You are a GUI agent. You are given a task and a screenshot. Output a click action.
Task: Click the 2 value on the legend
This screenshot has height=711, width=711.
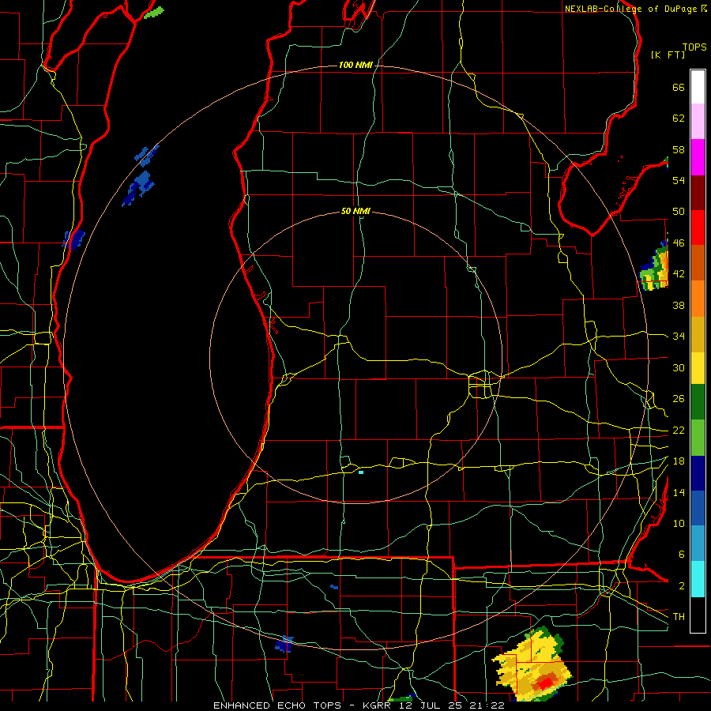(x=681, y=586)
